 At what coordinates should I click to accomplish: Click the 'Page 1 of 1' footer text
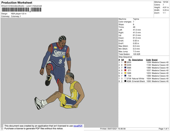pos(163,129)
